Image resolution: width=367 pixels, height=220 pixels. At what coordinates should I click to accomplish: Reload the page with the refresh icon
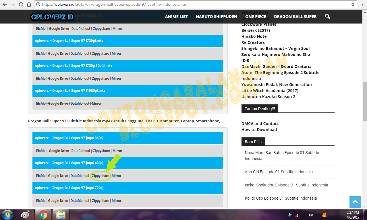21,5
